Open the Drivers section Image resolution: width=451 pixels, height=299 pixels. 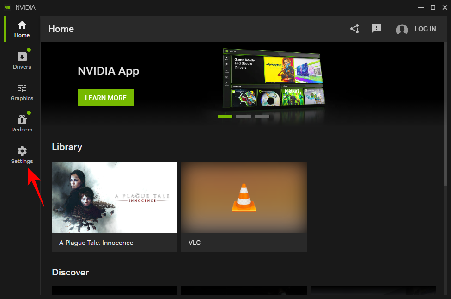pyautogui.click(x=22, y=60)
